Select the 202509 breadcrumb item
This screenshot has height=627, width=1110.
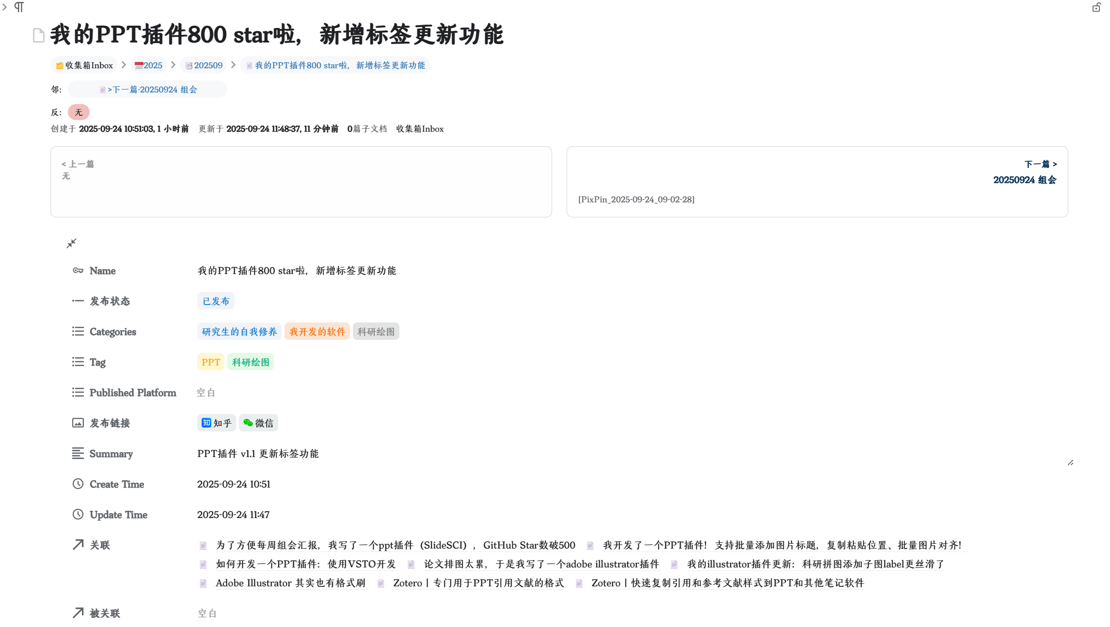coord(204,65)
